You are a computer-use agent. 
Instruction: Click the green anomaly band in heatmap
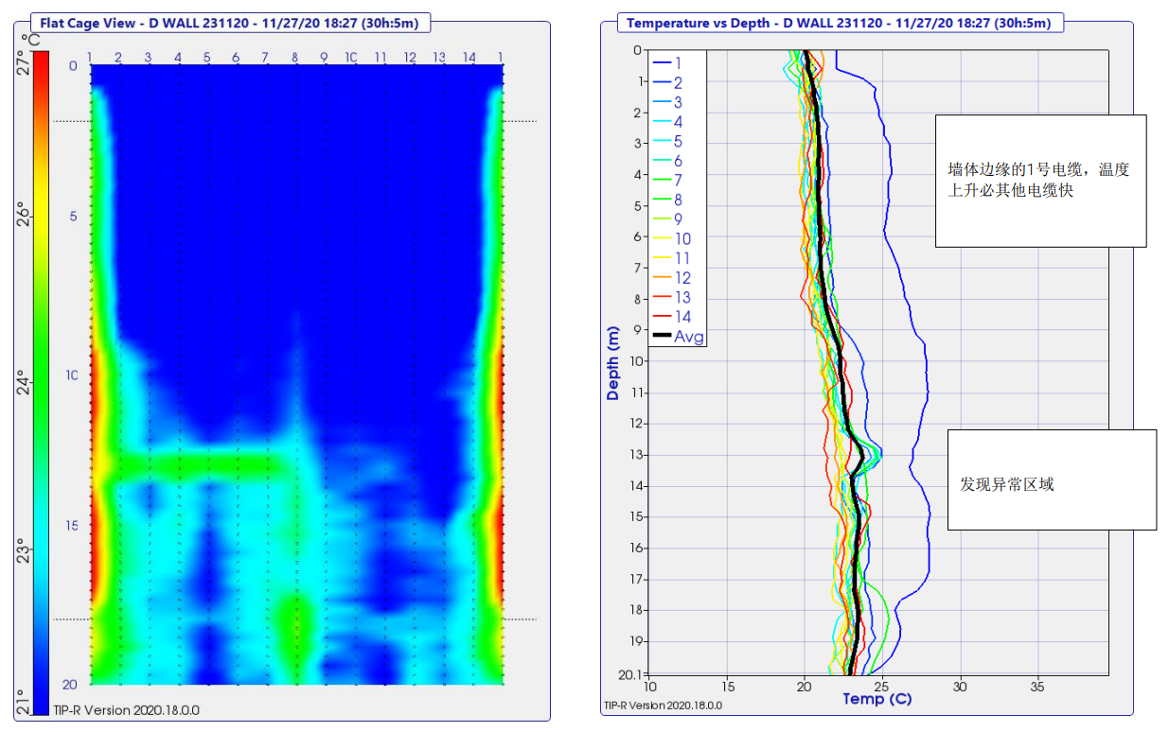coord(206,464)
